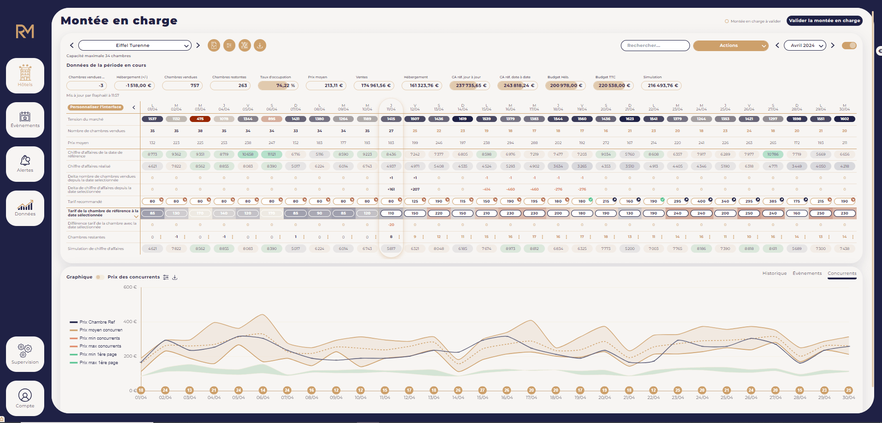Switch to the Évènements chart tab
The width and height of the screenshot is (882, 423).
(x=807, y=273)
